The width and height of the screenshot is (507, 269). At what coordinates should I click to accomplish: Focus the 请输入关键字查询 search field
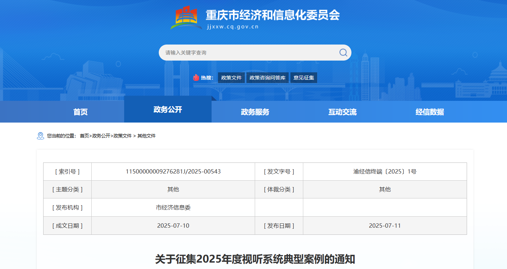tap(248, 53)
